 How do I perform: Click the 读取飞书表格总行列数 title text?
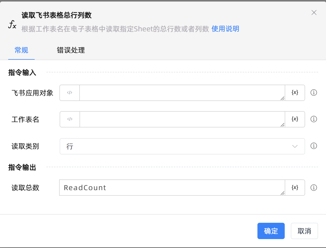click(57, 15)
